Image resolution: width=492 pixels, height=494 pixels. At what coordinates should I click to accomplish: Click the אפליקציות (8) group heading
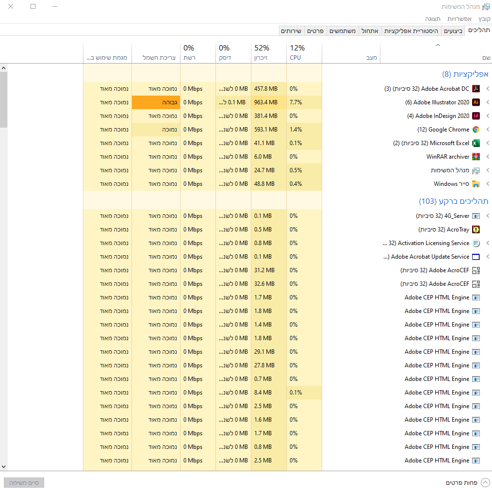pyautogui.click(x=465, y=74)
